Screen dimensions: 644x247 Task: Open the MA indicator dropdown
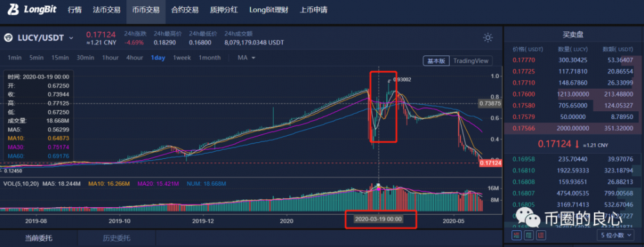click(x=247, y=58)
